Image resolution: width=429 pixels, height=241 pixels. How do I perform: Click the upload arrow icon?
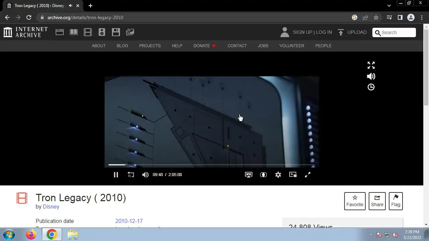pos(341,32)
